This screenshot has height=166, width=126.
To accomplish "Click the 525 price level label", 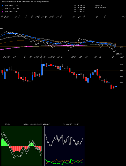I will tap(121, 82).
